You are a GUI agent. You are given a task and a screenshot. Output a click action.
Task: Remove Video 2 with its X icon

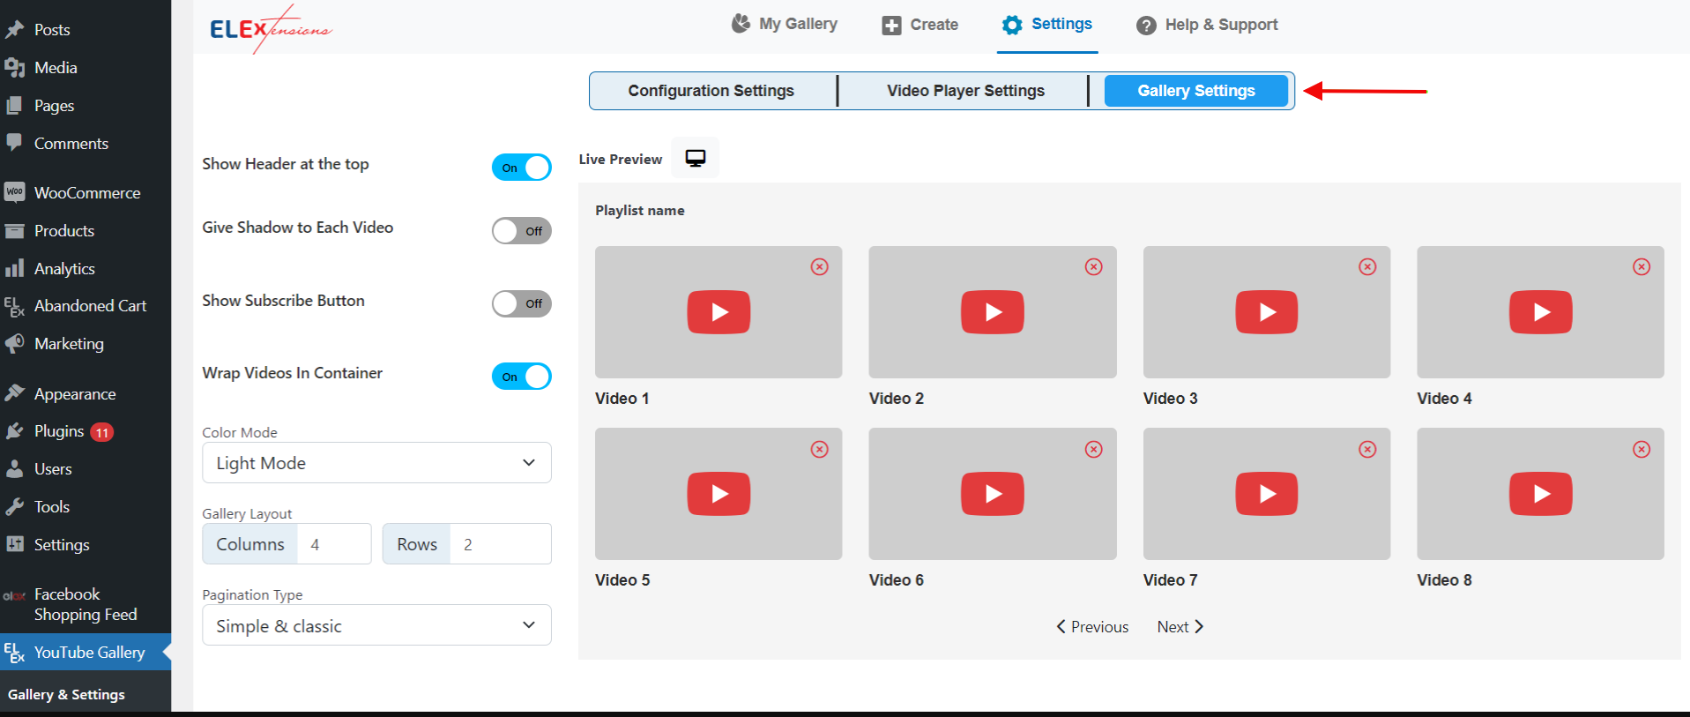(x=1094, y=266)
